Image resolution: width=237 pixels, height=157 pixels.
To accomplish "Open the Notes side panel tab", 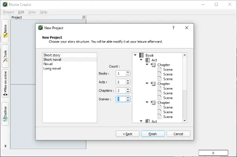I will coord(5,31).
